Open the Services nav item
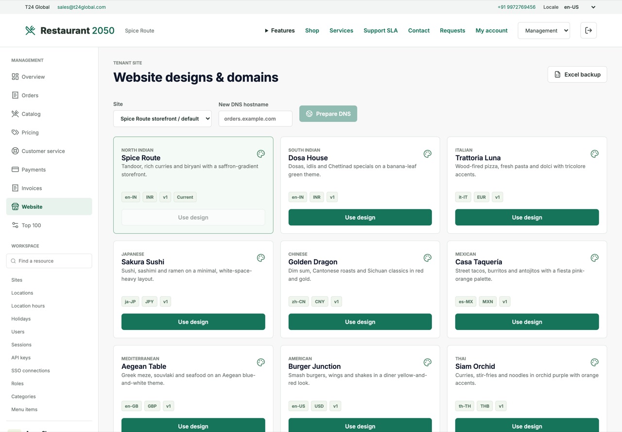Image resolution: width=622 pixels, height=432 pixels. tap(341, 31)
